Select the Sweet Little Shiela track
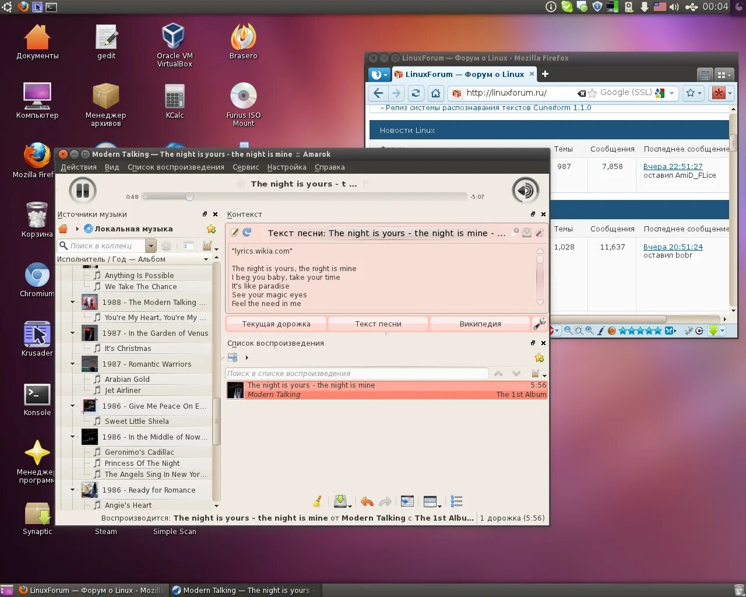This screenshot has width=746, height=597. [137, 421]
